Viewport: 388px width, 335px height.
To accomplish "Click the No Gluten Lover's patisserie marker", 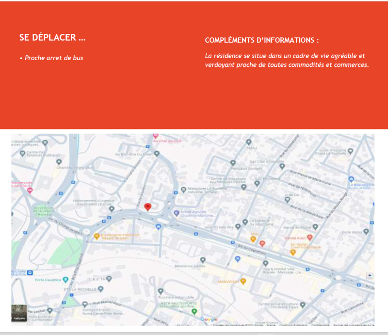I will tap(292, 252).
